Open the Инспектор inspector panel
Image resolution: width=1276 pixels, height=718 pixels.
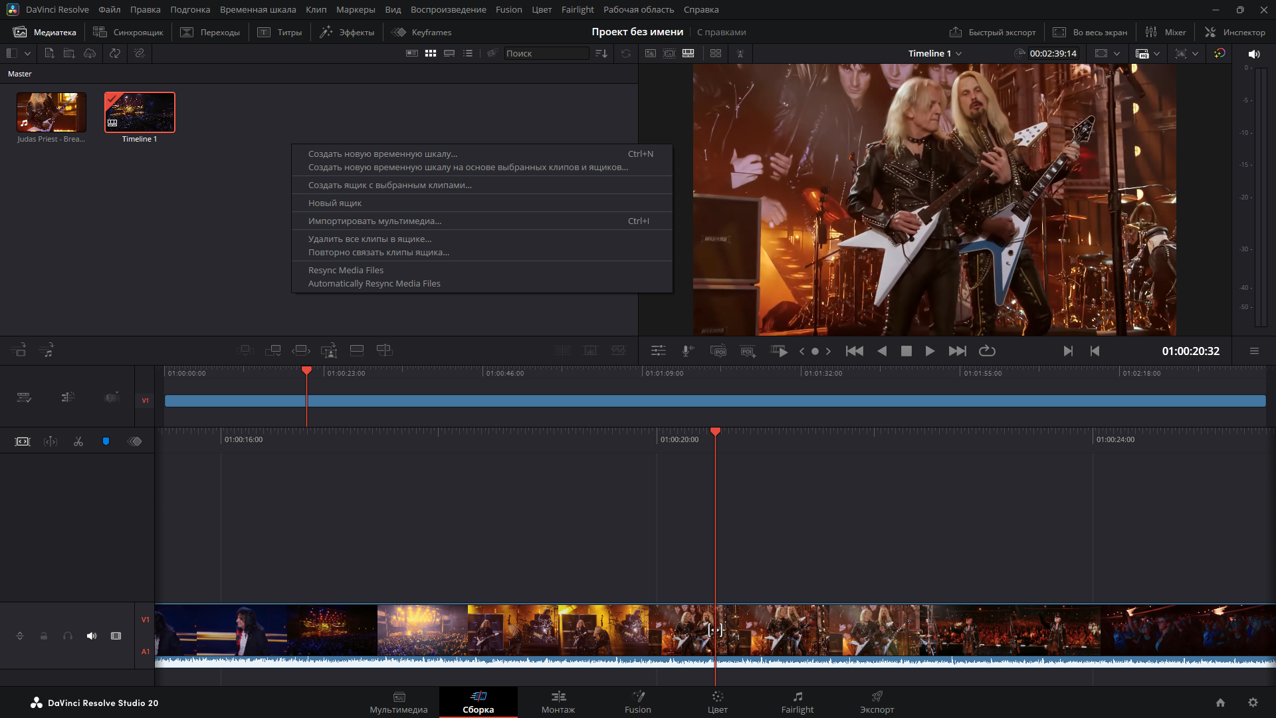[x=1235, y=32]
